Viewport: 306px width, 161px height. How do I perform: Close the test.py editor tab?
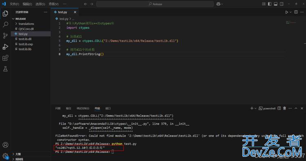click(75, 12)
